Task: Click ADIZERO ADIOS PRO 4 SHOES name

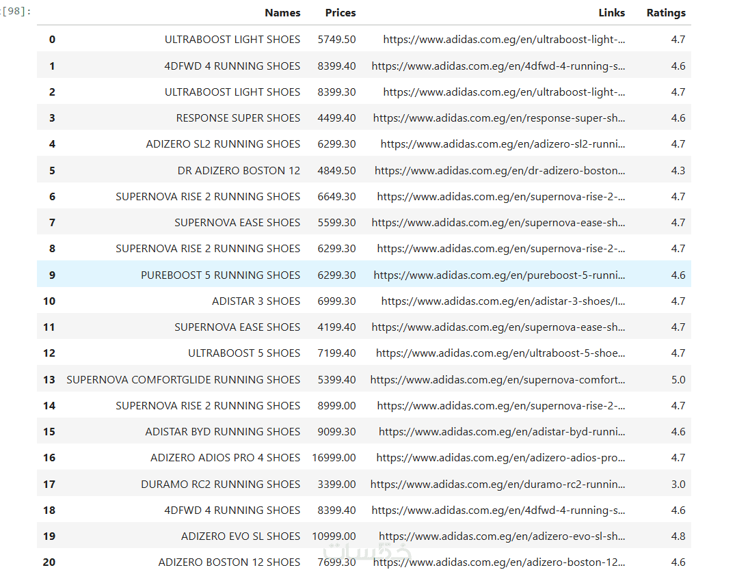Action: click(225, 458)
